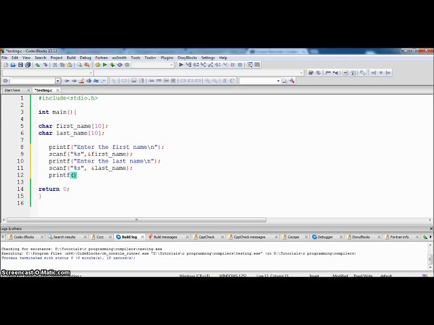Click the New file toolbar icon
Viewport: 434px width, 325px height.
(x=6, y=65)
